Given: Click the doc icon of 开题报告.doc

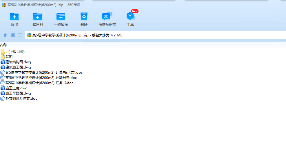Looking at the screenshot, I should (2, 77).
